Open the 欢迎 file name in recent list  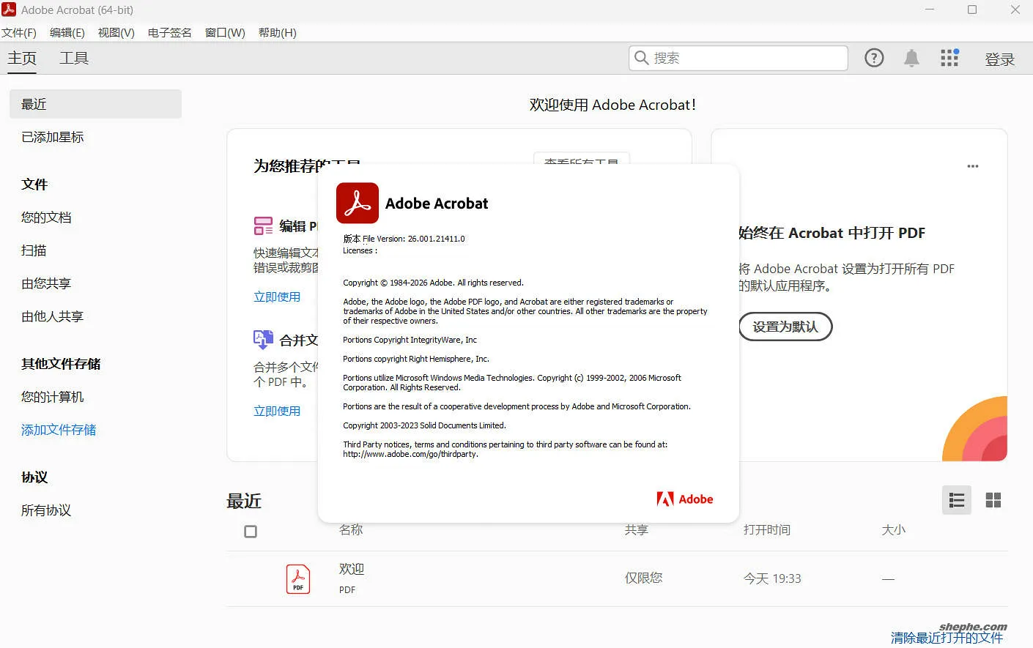click(352, 569)
